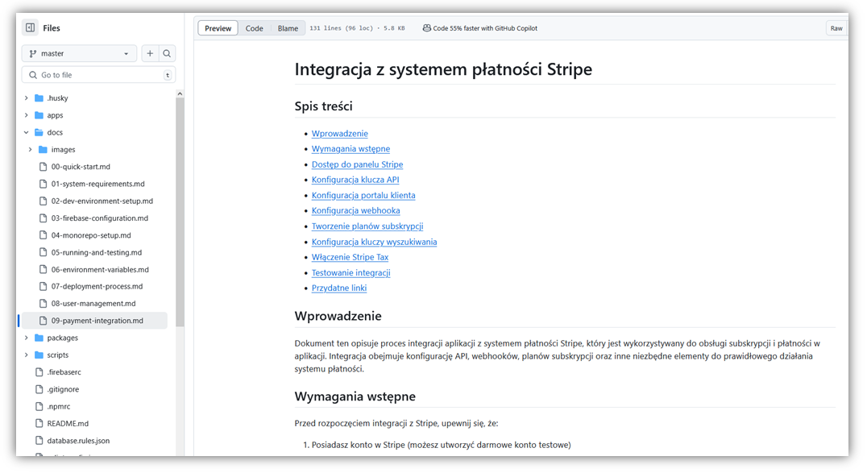The height and width of the screenshot is (473, 867).
Task: Open 03-firebase-configuration.md in tree
Action: click(100, 218)
